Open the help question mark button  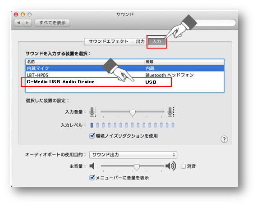click(x=224, y=139)
